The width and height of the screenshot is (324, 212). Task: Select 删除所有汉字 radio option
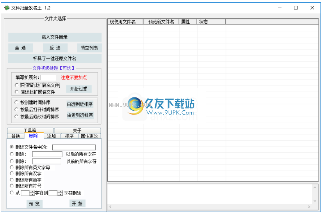coord(26,174)
